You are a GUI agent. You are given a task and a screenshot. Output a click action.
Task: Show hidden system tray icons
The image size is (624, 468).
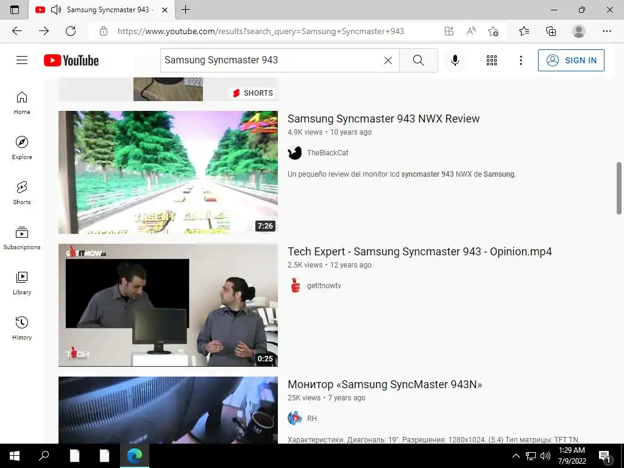516,456
